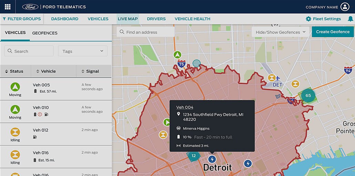
Task: Select the Veh 005 row name
Action: click(x=41, y=85)
